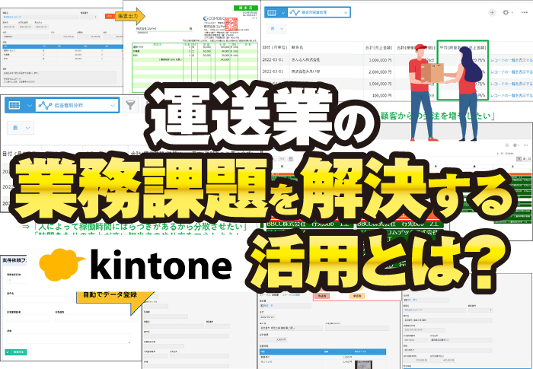Click the funnel filter icon
Viewport: 533px width, 369px height.
[130, 105]
